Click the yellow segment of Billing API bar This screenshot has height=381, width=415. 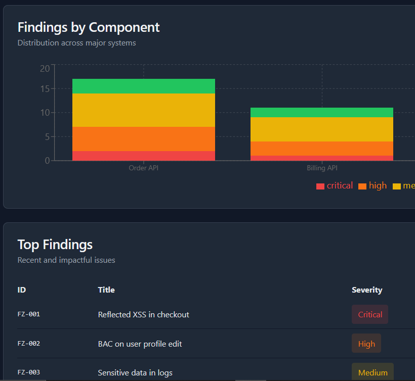click(322, 129)
